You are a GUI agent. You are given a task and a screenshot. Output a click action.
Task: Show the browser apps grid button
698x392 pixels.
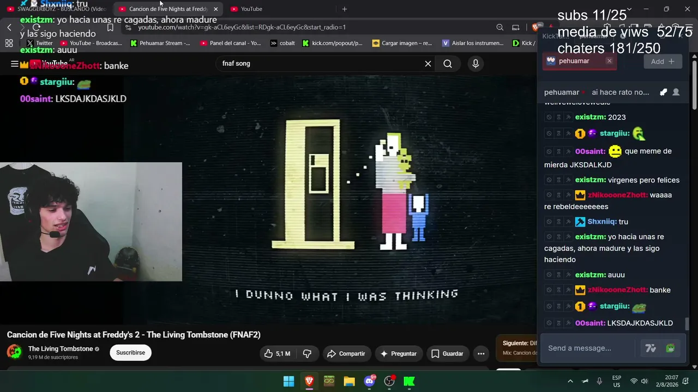click(9, 43)
